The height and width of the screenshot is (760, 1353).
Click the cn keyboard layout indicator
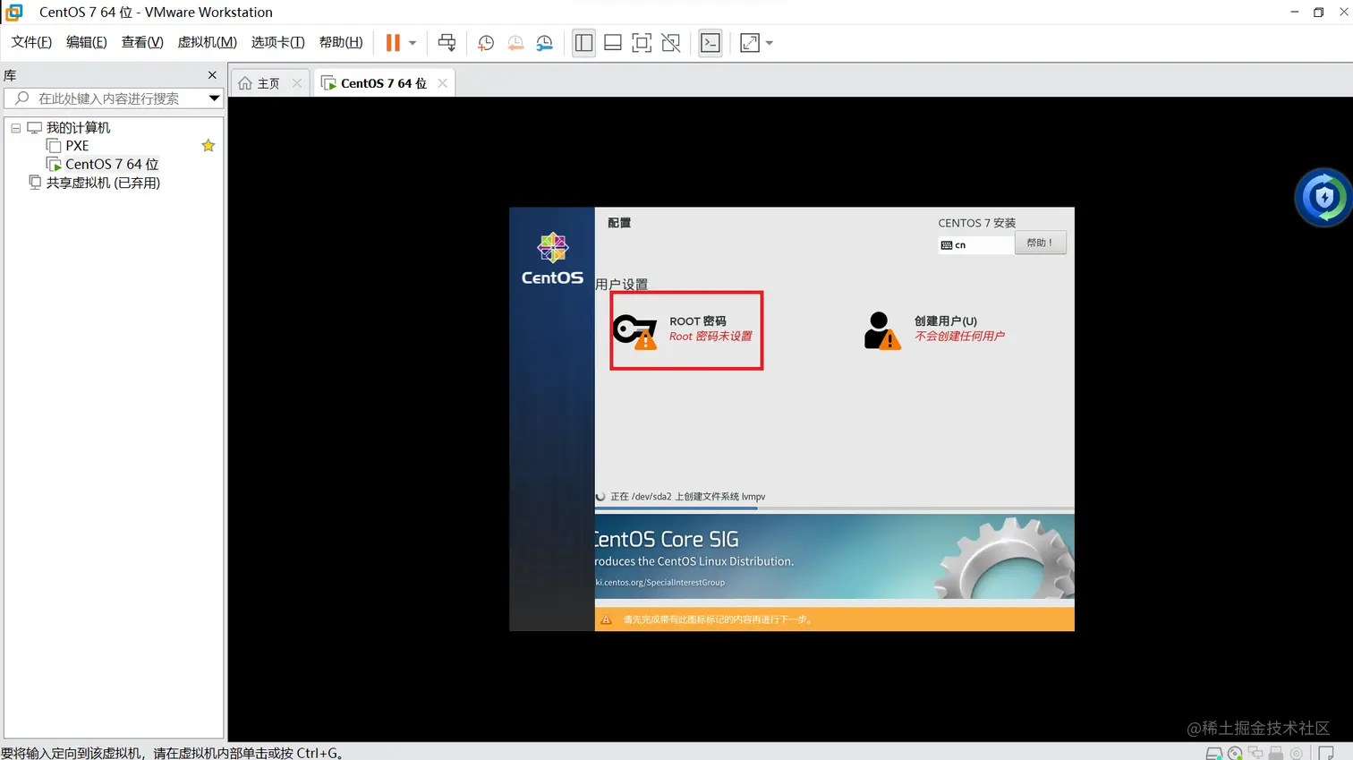(x=975, y=244)
